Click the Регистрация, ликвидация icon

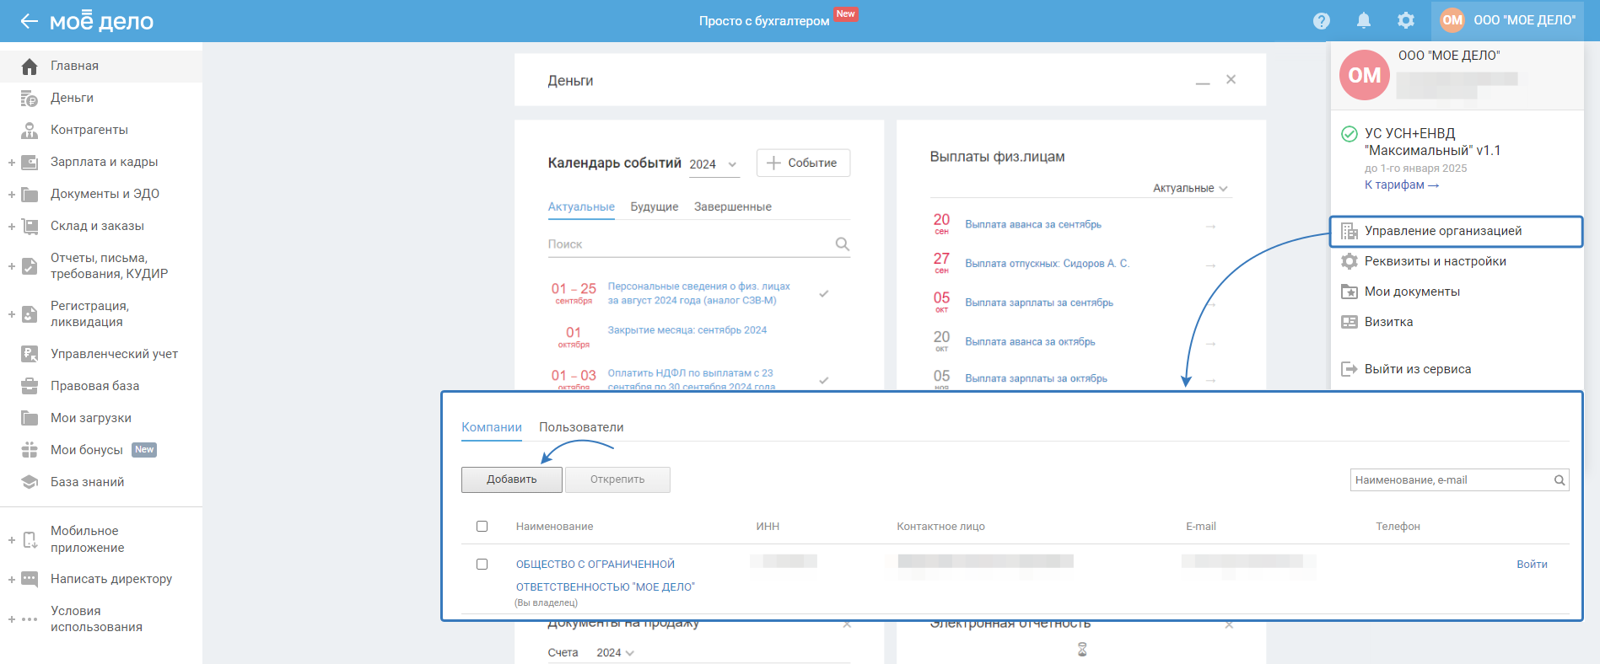pos(30,314)
